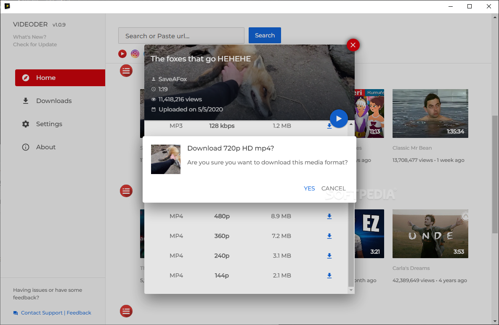499x325 pixels.
Task: Open the third red list menu icon
Action: [126, 311]
